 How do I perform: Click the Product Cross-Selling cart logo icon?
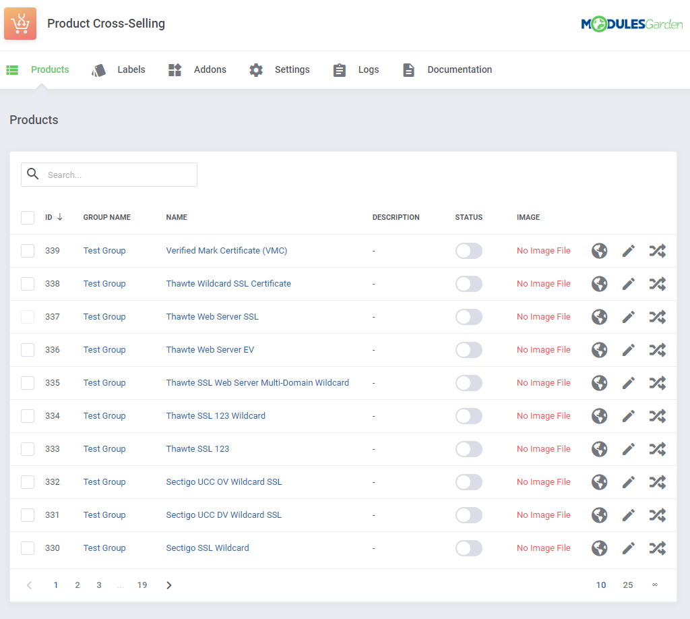(x=20, y=24)
